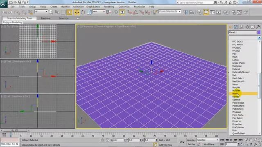262x147 pixels.
Task: Click the time slider 0 / 100 handle
Action: point(15,130)
